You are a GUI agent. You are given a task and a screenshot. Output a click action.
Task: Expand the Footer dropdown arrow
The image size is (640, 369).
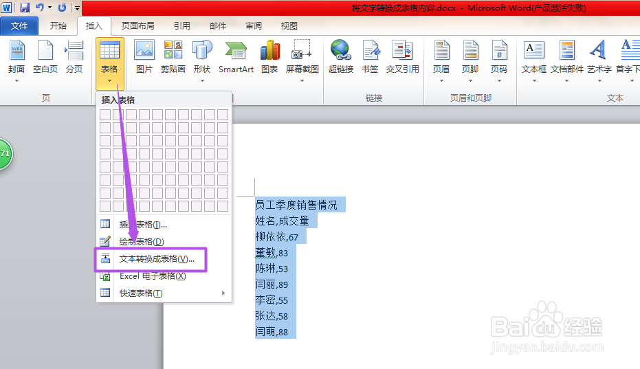point(470,81)
